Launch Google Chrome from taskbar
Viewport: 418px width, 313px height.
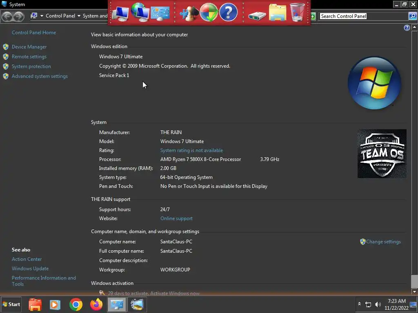point(76,304)
